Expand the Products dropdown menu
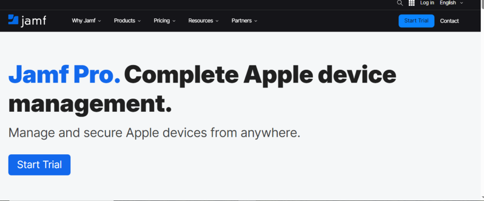 click(127, 21)
